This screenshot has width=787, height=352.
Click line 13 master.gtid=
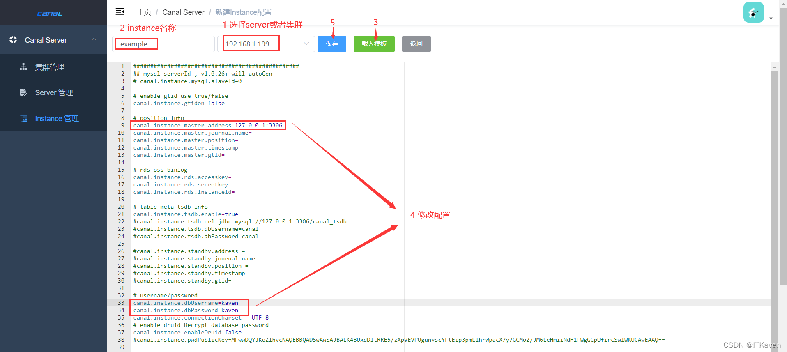(x=179, y=155)
